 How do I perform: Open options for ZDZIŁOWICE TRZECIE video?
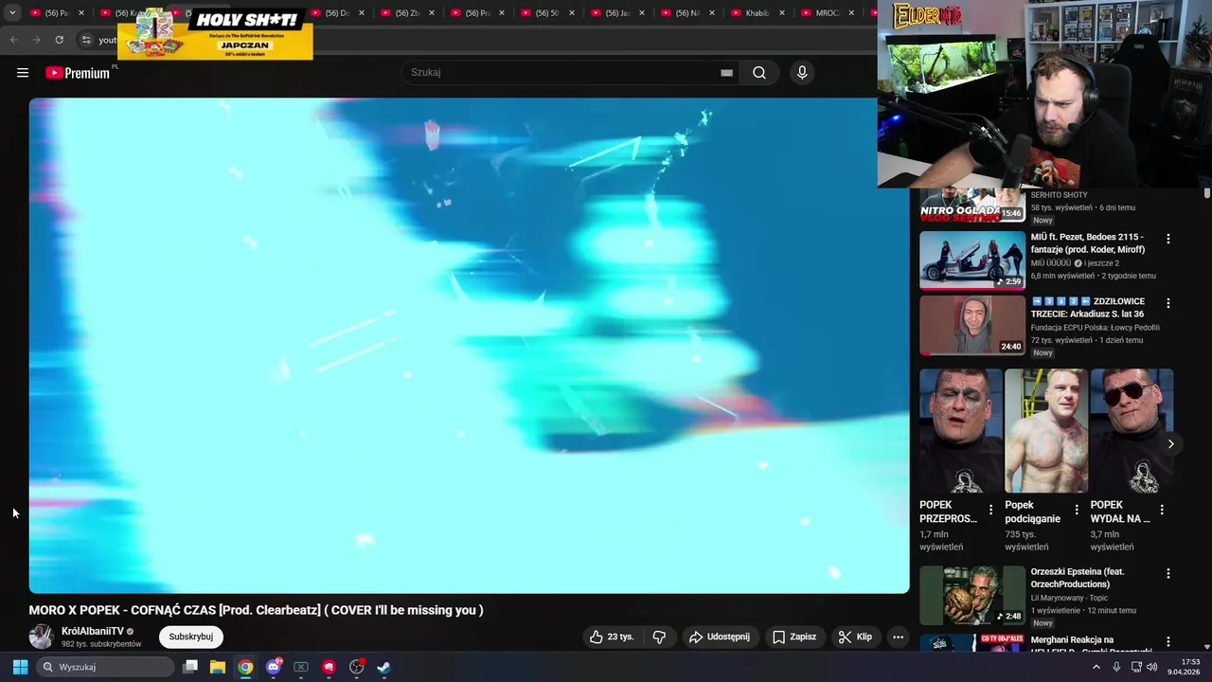[1167, 304]
